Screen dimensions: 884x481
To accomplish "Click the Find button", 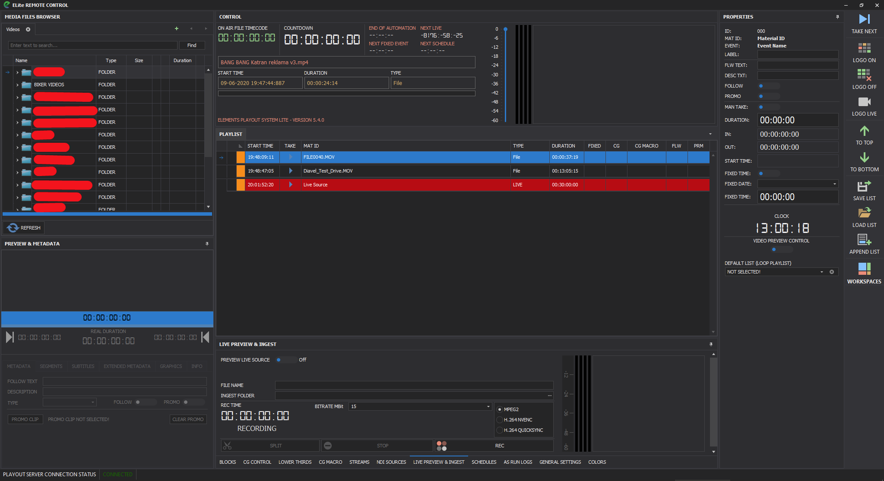I will [x=192, y=45].
